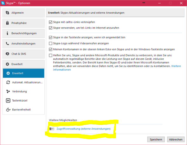Collapse the Erweitert section header
Image resolution: width=187 pixels, height=145 pixels.
(23, 64)
